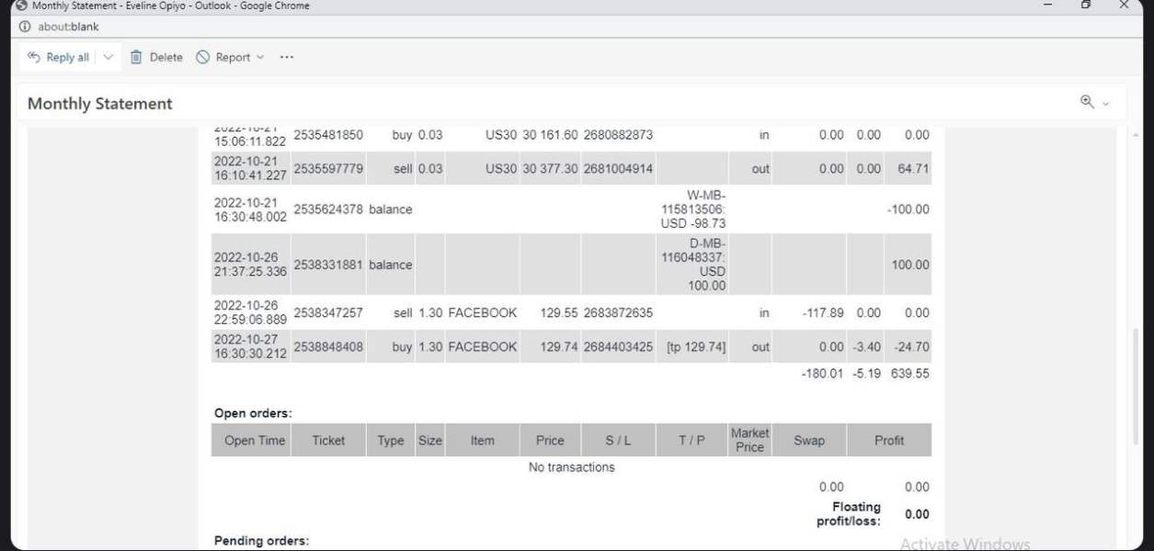Image resolution: width=1154 pixels, height=551 pixels.
Task: Click the profit value -24.70
Action: (x=910, y=347)
